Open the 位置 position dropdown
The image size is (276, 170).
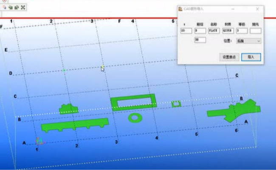(248, 41)
